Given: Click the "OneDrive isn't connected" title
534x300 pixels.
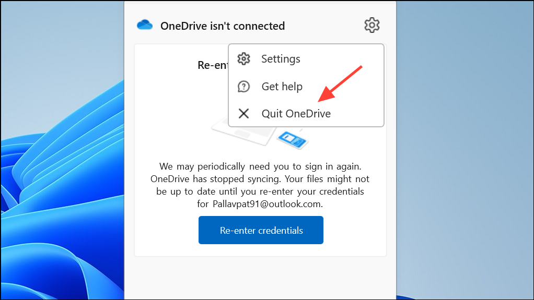Looking at the screenshot, I should click(223, 26).
